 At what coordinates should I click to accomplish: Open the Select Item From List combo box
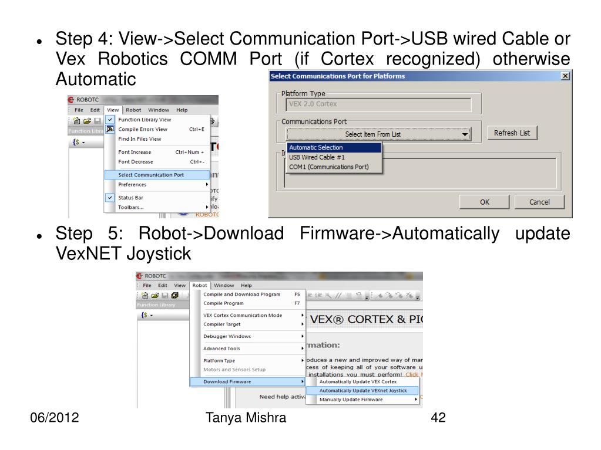379,134
